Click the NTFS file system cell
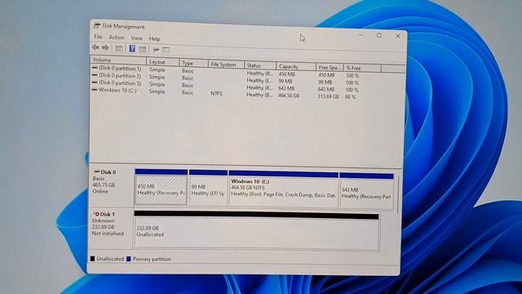Screen dimensions: 522x294 coord(216,94)
